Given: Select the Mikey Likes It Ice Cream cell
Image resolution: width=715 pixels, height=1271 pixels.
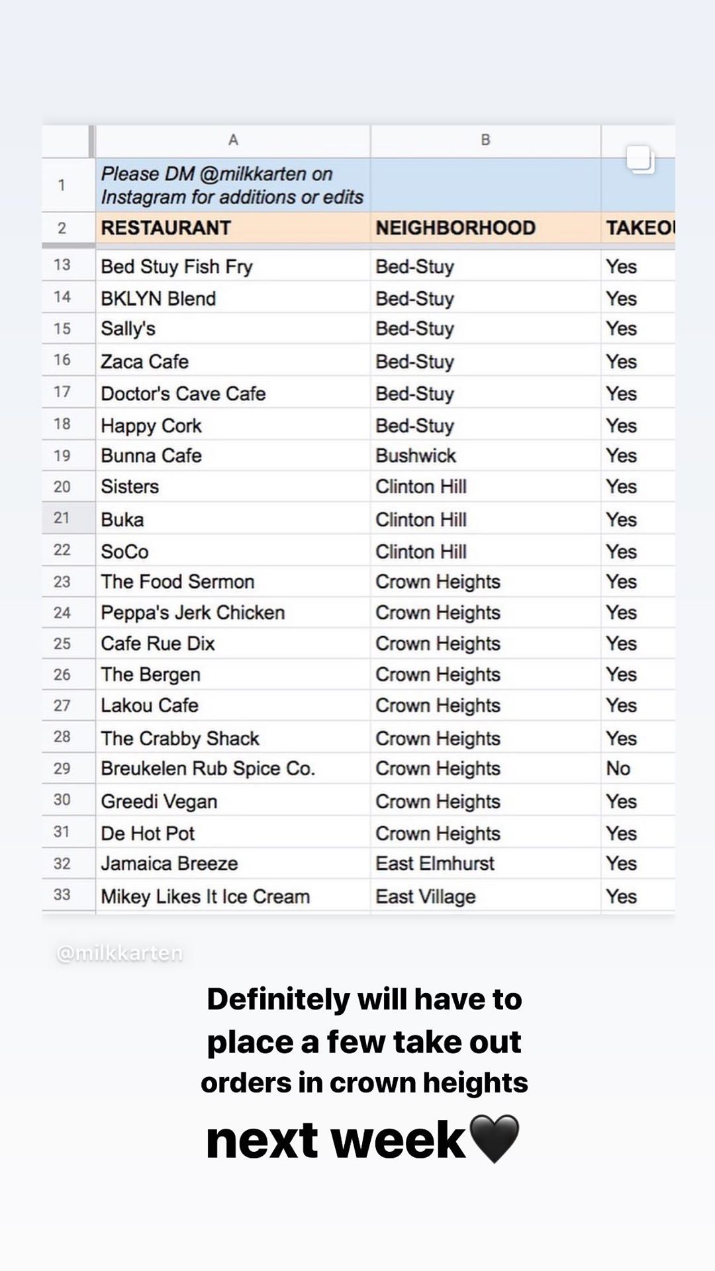Looking at the screenshot, I should click(233, 896).
